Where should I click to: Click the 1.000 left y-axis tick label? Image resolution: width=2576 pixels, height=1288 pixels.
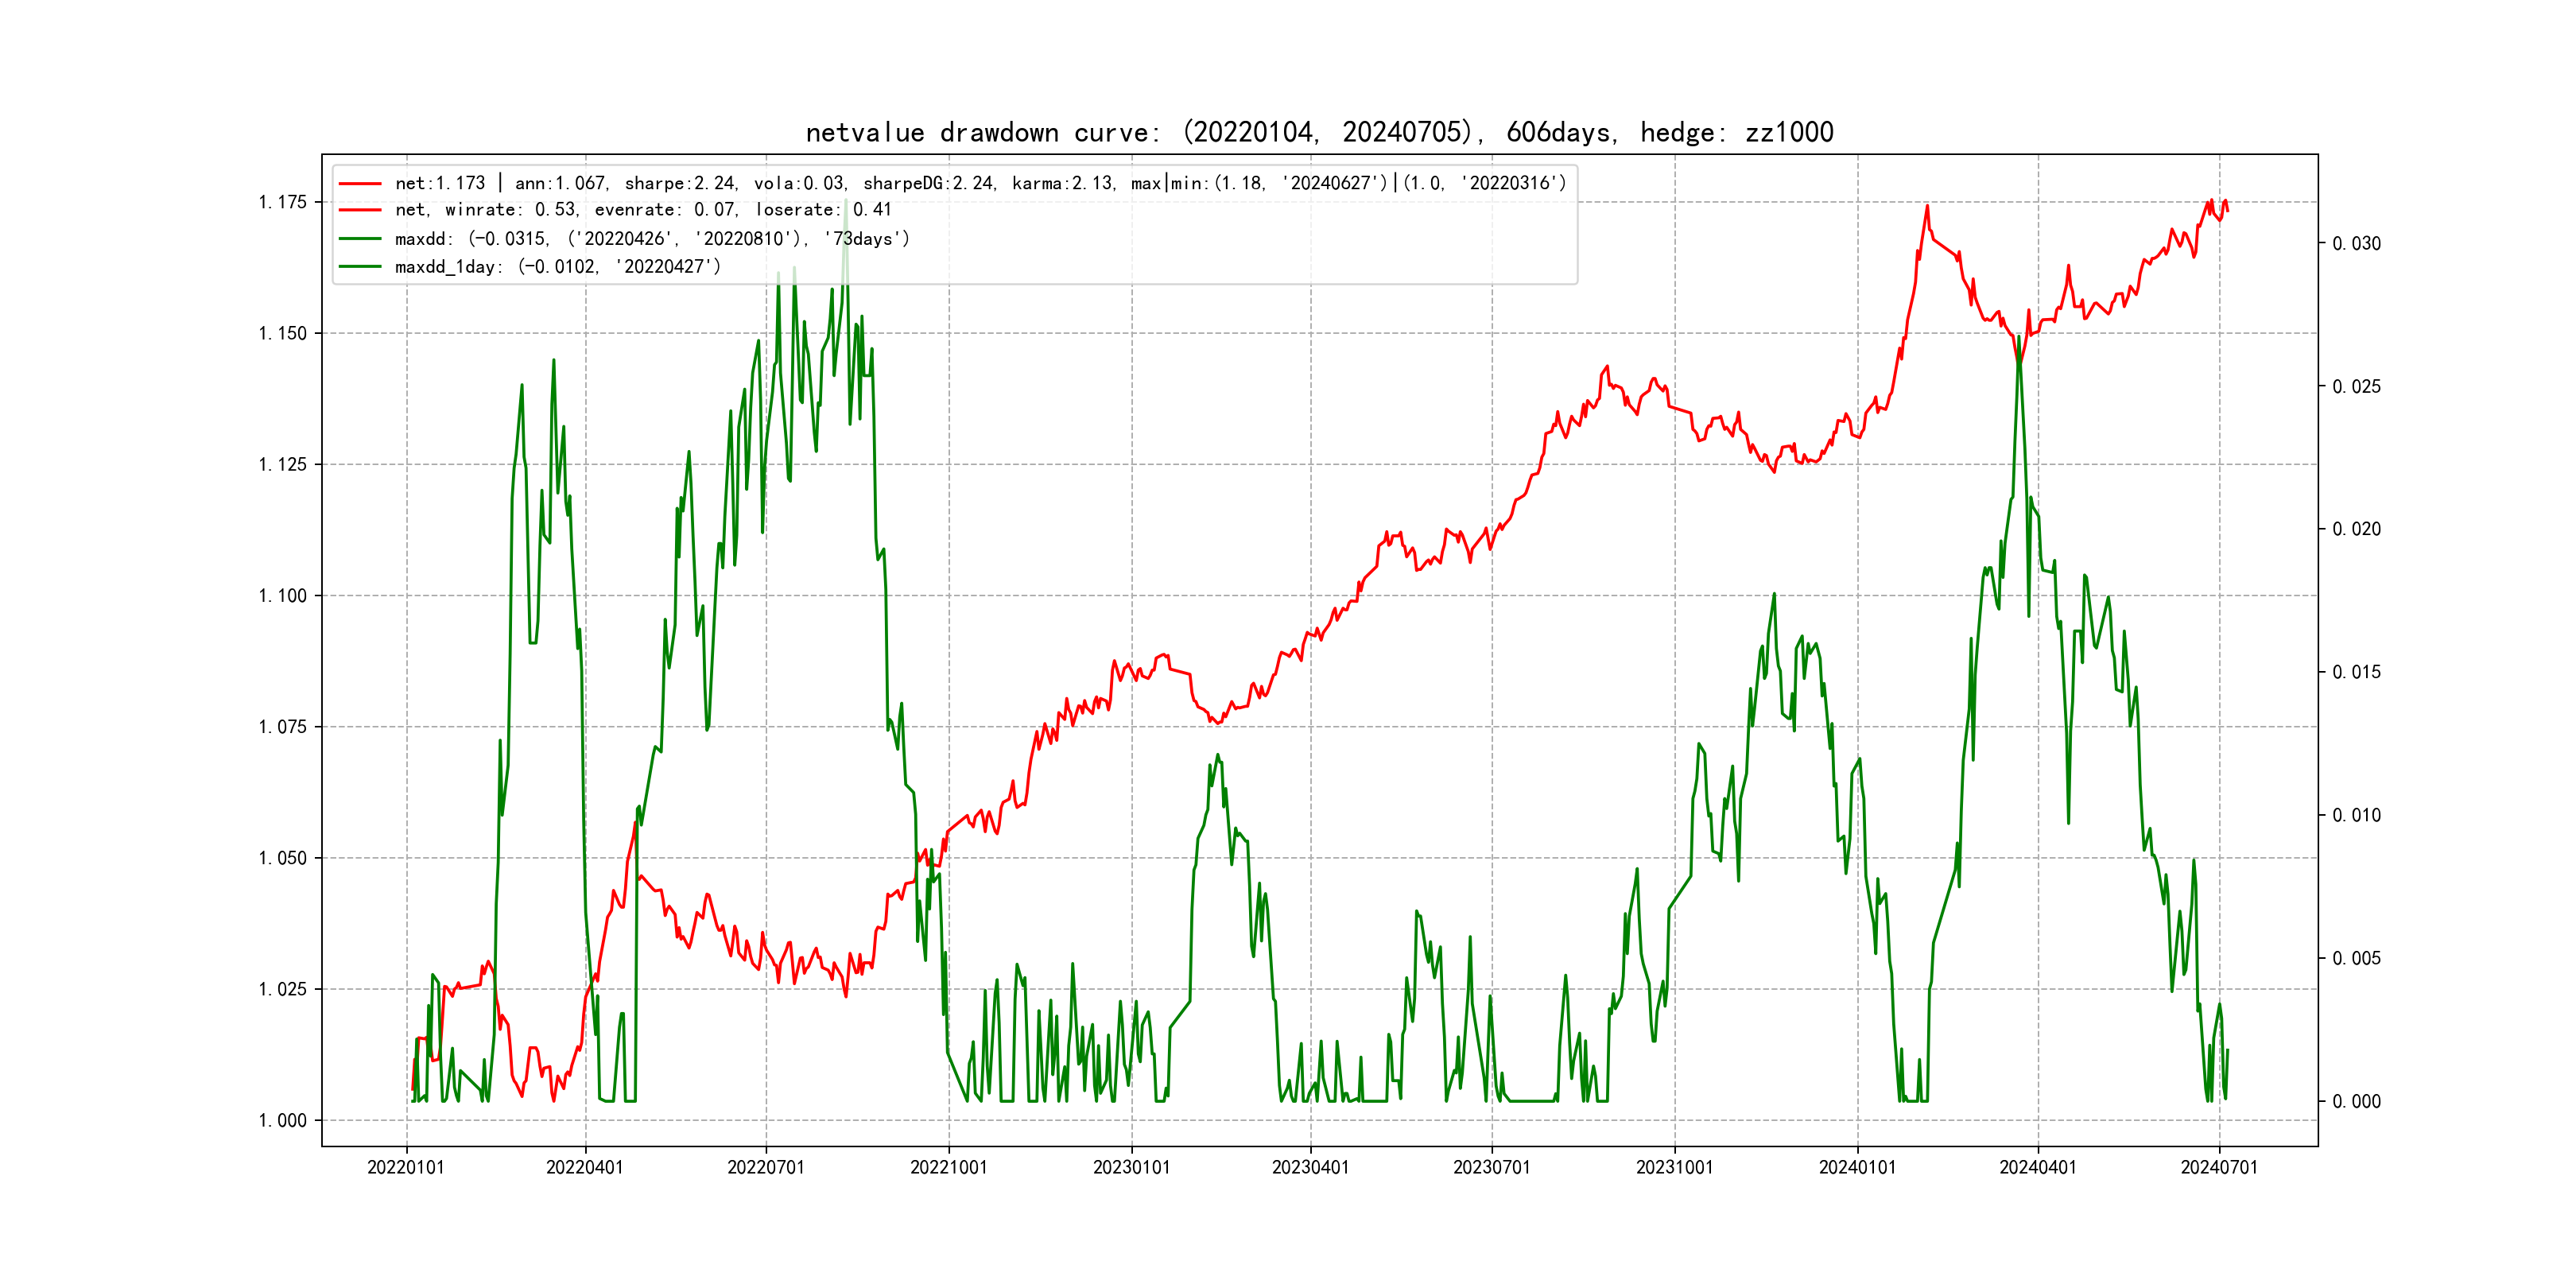pos(282,1121)
